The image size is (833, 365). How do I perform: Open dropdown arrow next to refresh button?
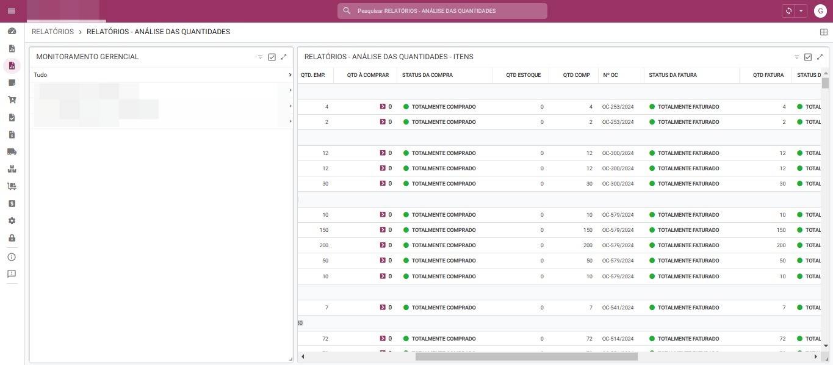point(801,11)
